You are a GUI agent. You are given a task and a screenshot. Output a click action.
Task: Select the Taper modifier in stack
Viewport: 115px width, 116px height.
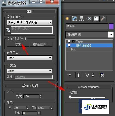click(x=79, y=41)
